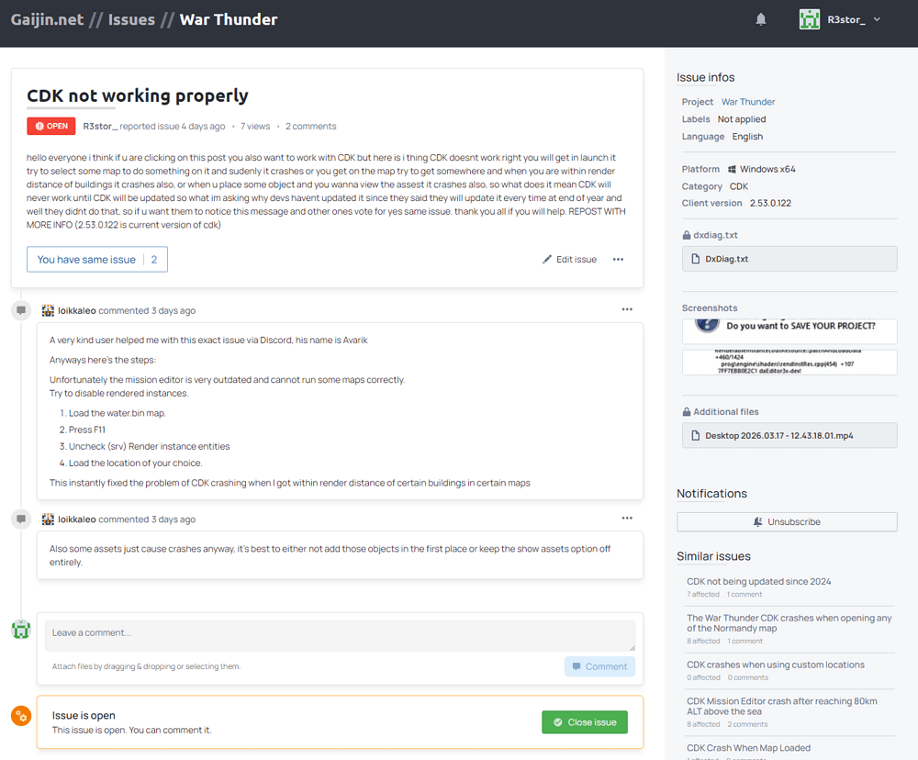918x760 pixels.
Task: Click the speech bubble icon beside second comment
Action: coord(20,520)
